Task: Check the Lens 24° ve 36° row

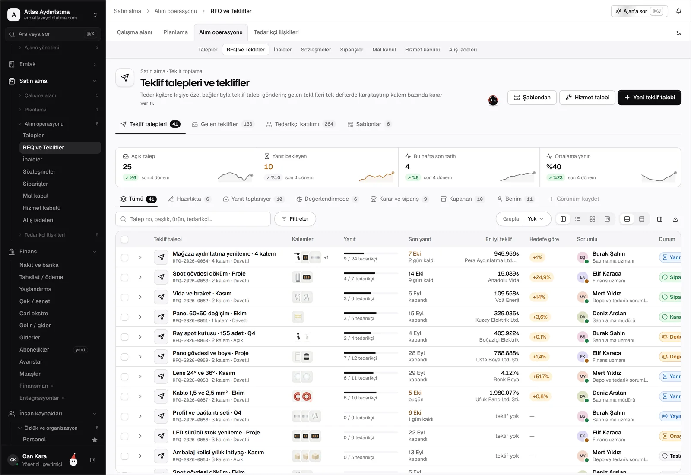Action: (x=125, y=377)
